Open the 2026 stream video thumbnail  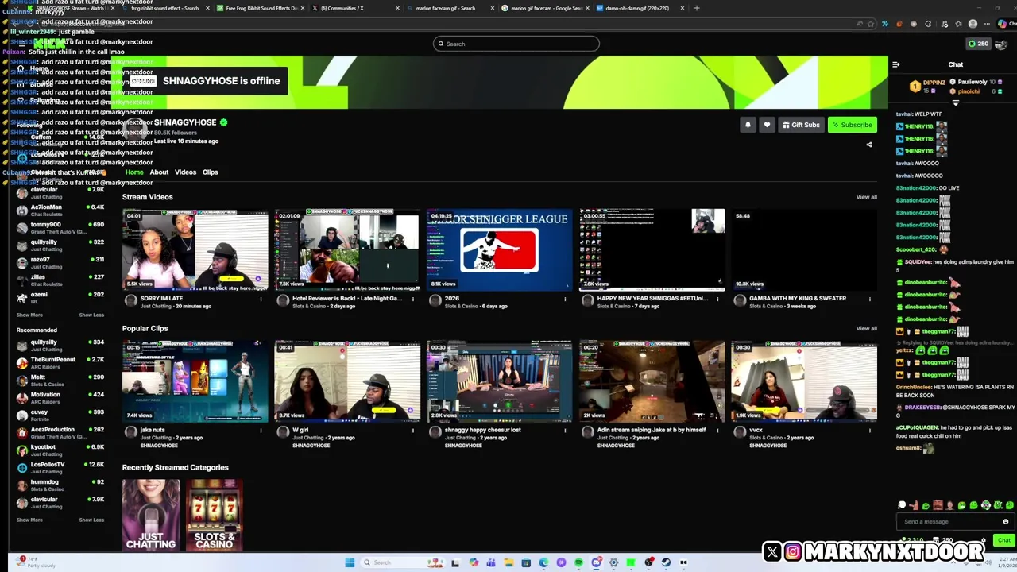(500, 249)
